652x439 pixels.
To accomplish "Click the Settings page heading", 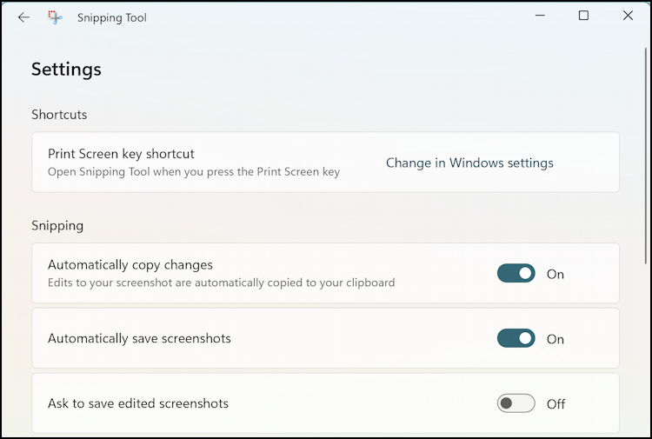I will tap(66, 70).
